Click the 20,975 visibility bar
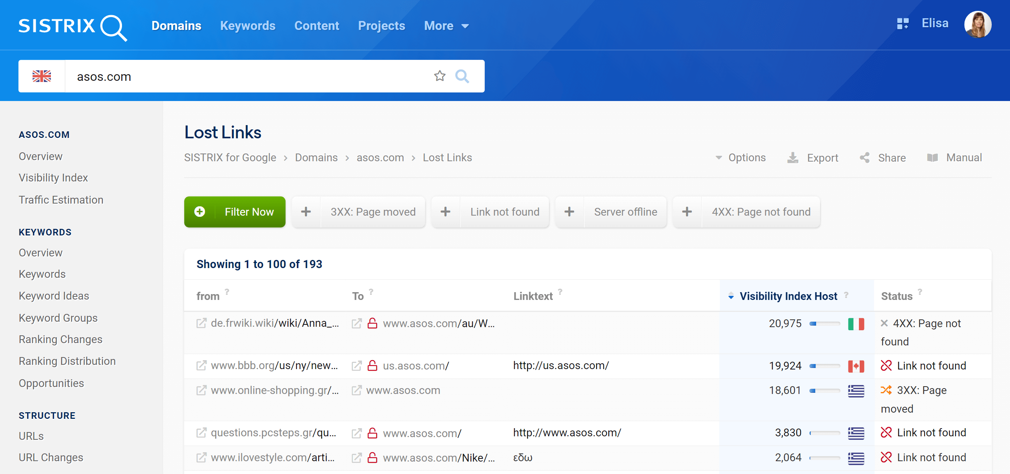 825,324
